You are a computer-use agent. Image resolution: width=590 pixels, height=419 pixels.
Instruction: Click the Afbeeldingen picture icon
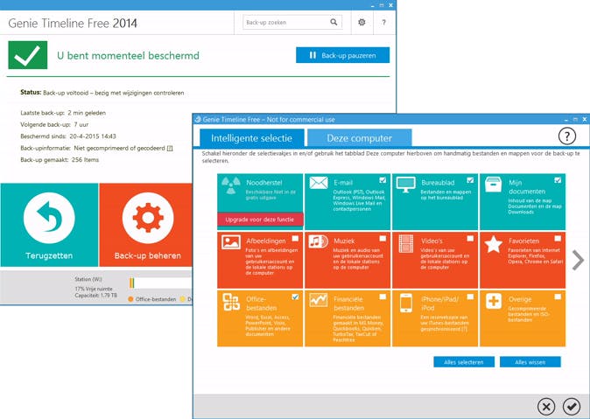[231, 242]
